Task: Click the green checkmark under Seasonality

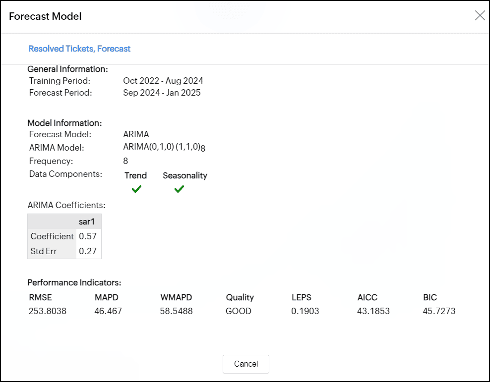Action: pyautogui.click(x=180, y=189)
